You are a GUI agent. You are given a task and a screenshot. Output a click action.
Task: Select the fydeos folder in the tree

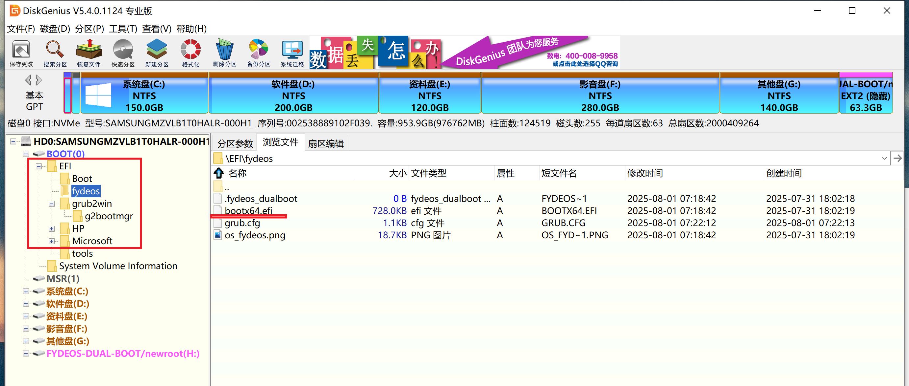tap(86, 191)
